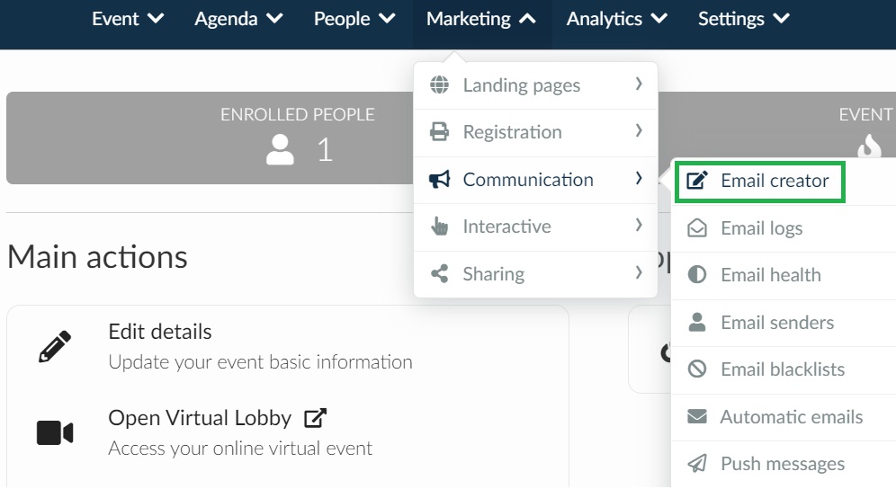Expand the Sharing submenu arrow
896x489 pixels.
click(x=639, y=272)
